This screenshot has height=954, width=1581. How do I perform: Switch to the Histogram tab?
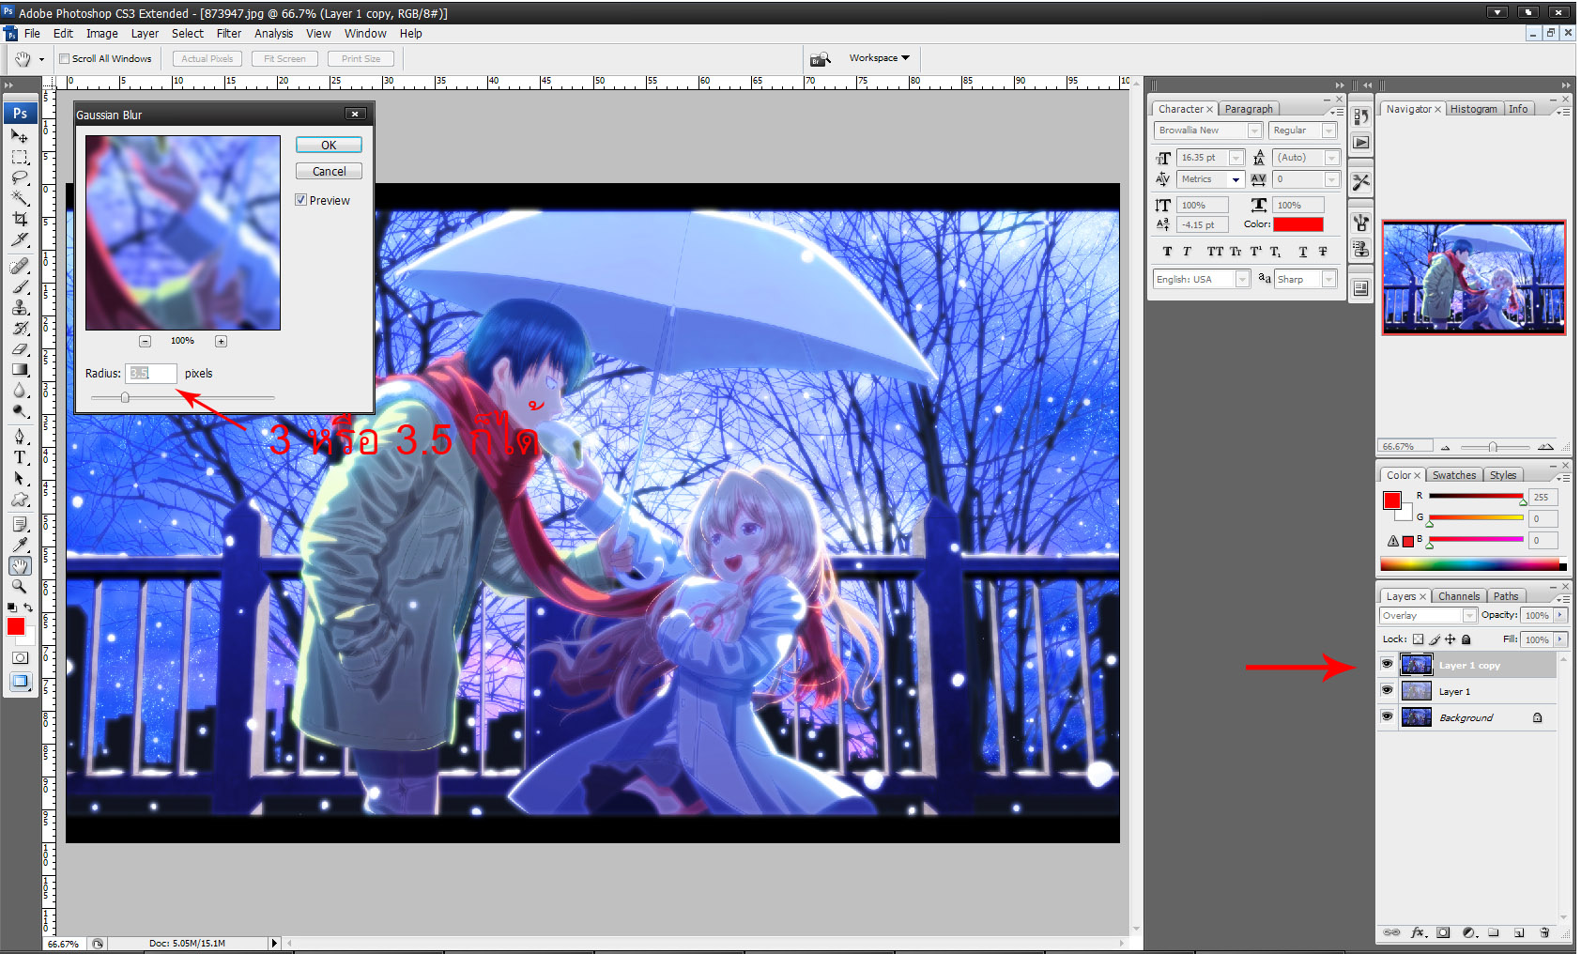coord(1473,109)
